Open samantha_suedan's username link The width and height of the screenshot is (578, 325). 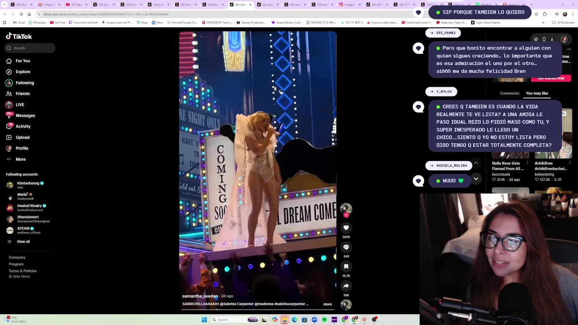click(200, 296)
